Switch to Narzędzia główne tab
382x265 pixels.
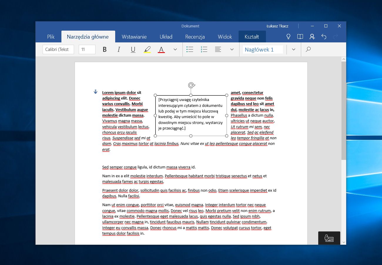click(x=88, y=37)
